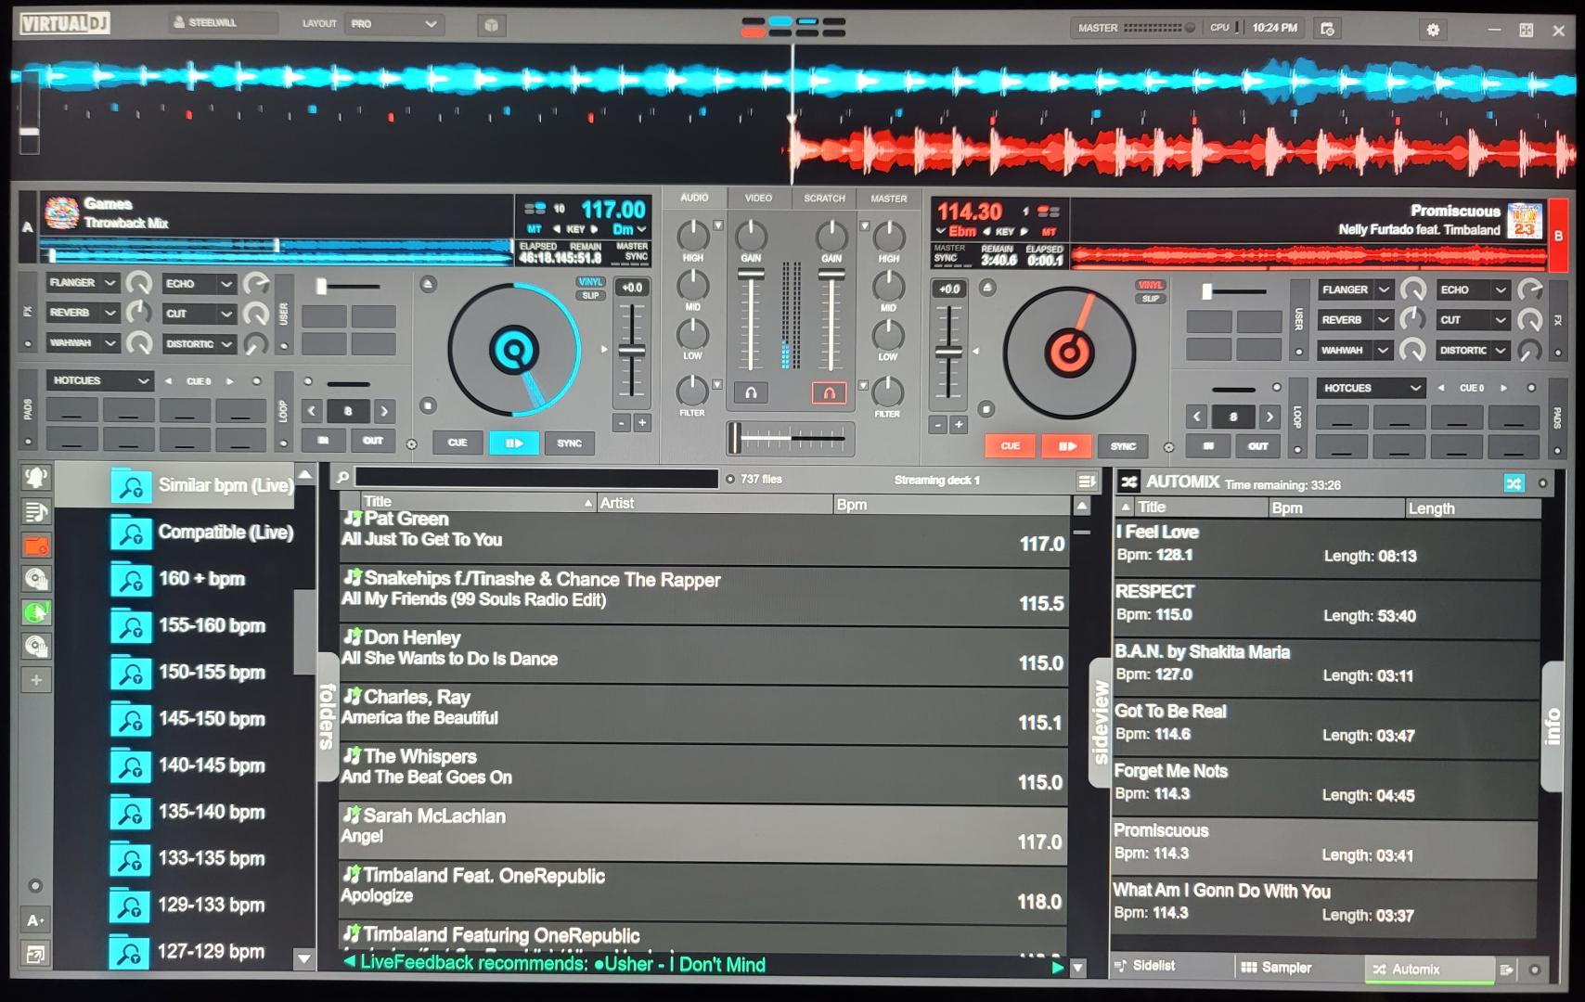Screen dimensions: 1585x1002
Task: Toggle deck A VINYL mode
Action: [x=590, y=282]
